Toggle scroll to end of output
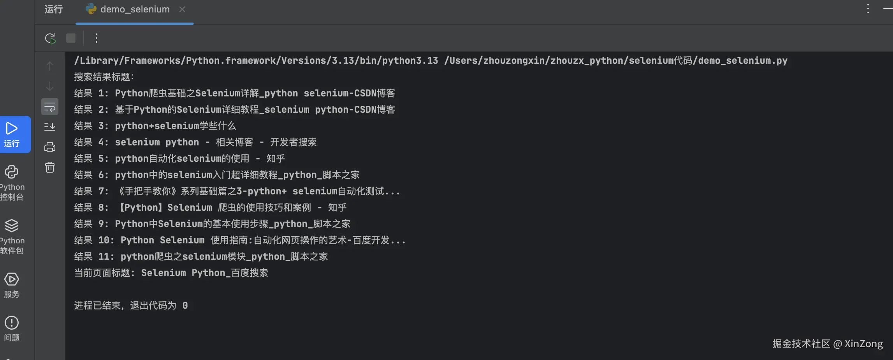Screen dimensions: 893x360 click(50, 127)
